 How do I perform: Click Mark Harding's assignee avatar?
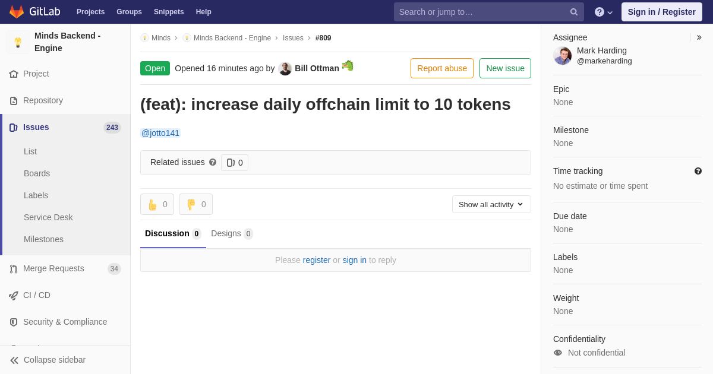pos(563,56)
